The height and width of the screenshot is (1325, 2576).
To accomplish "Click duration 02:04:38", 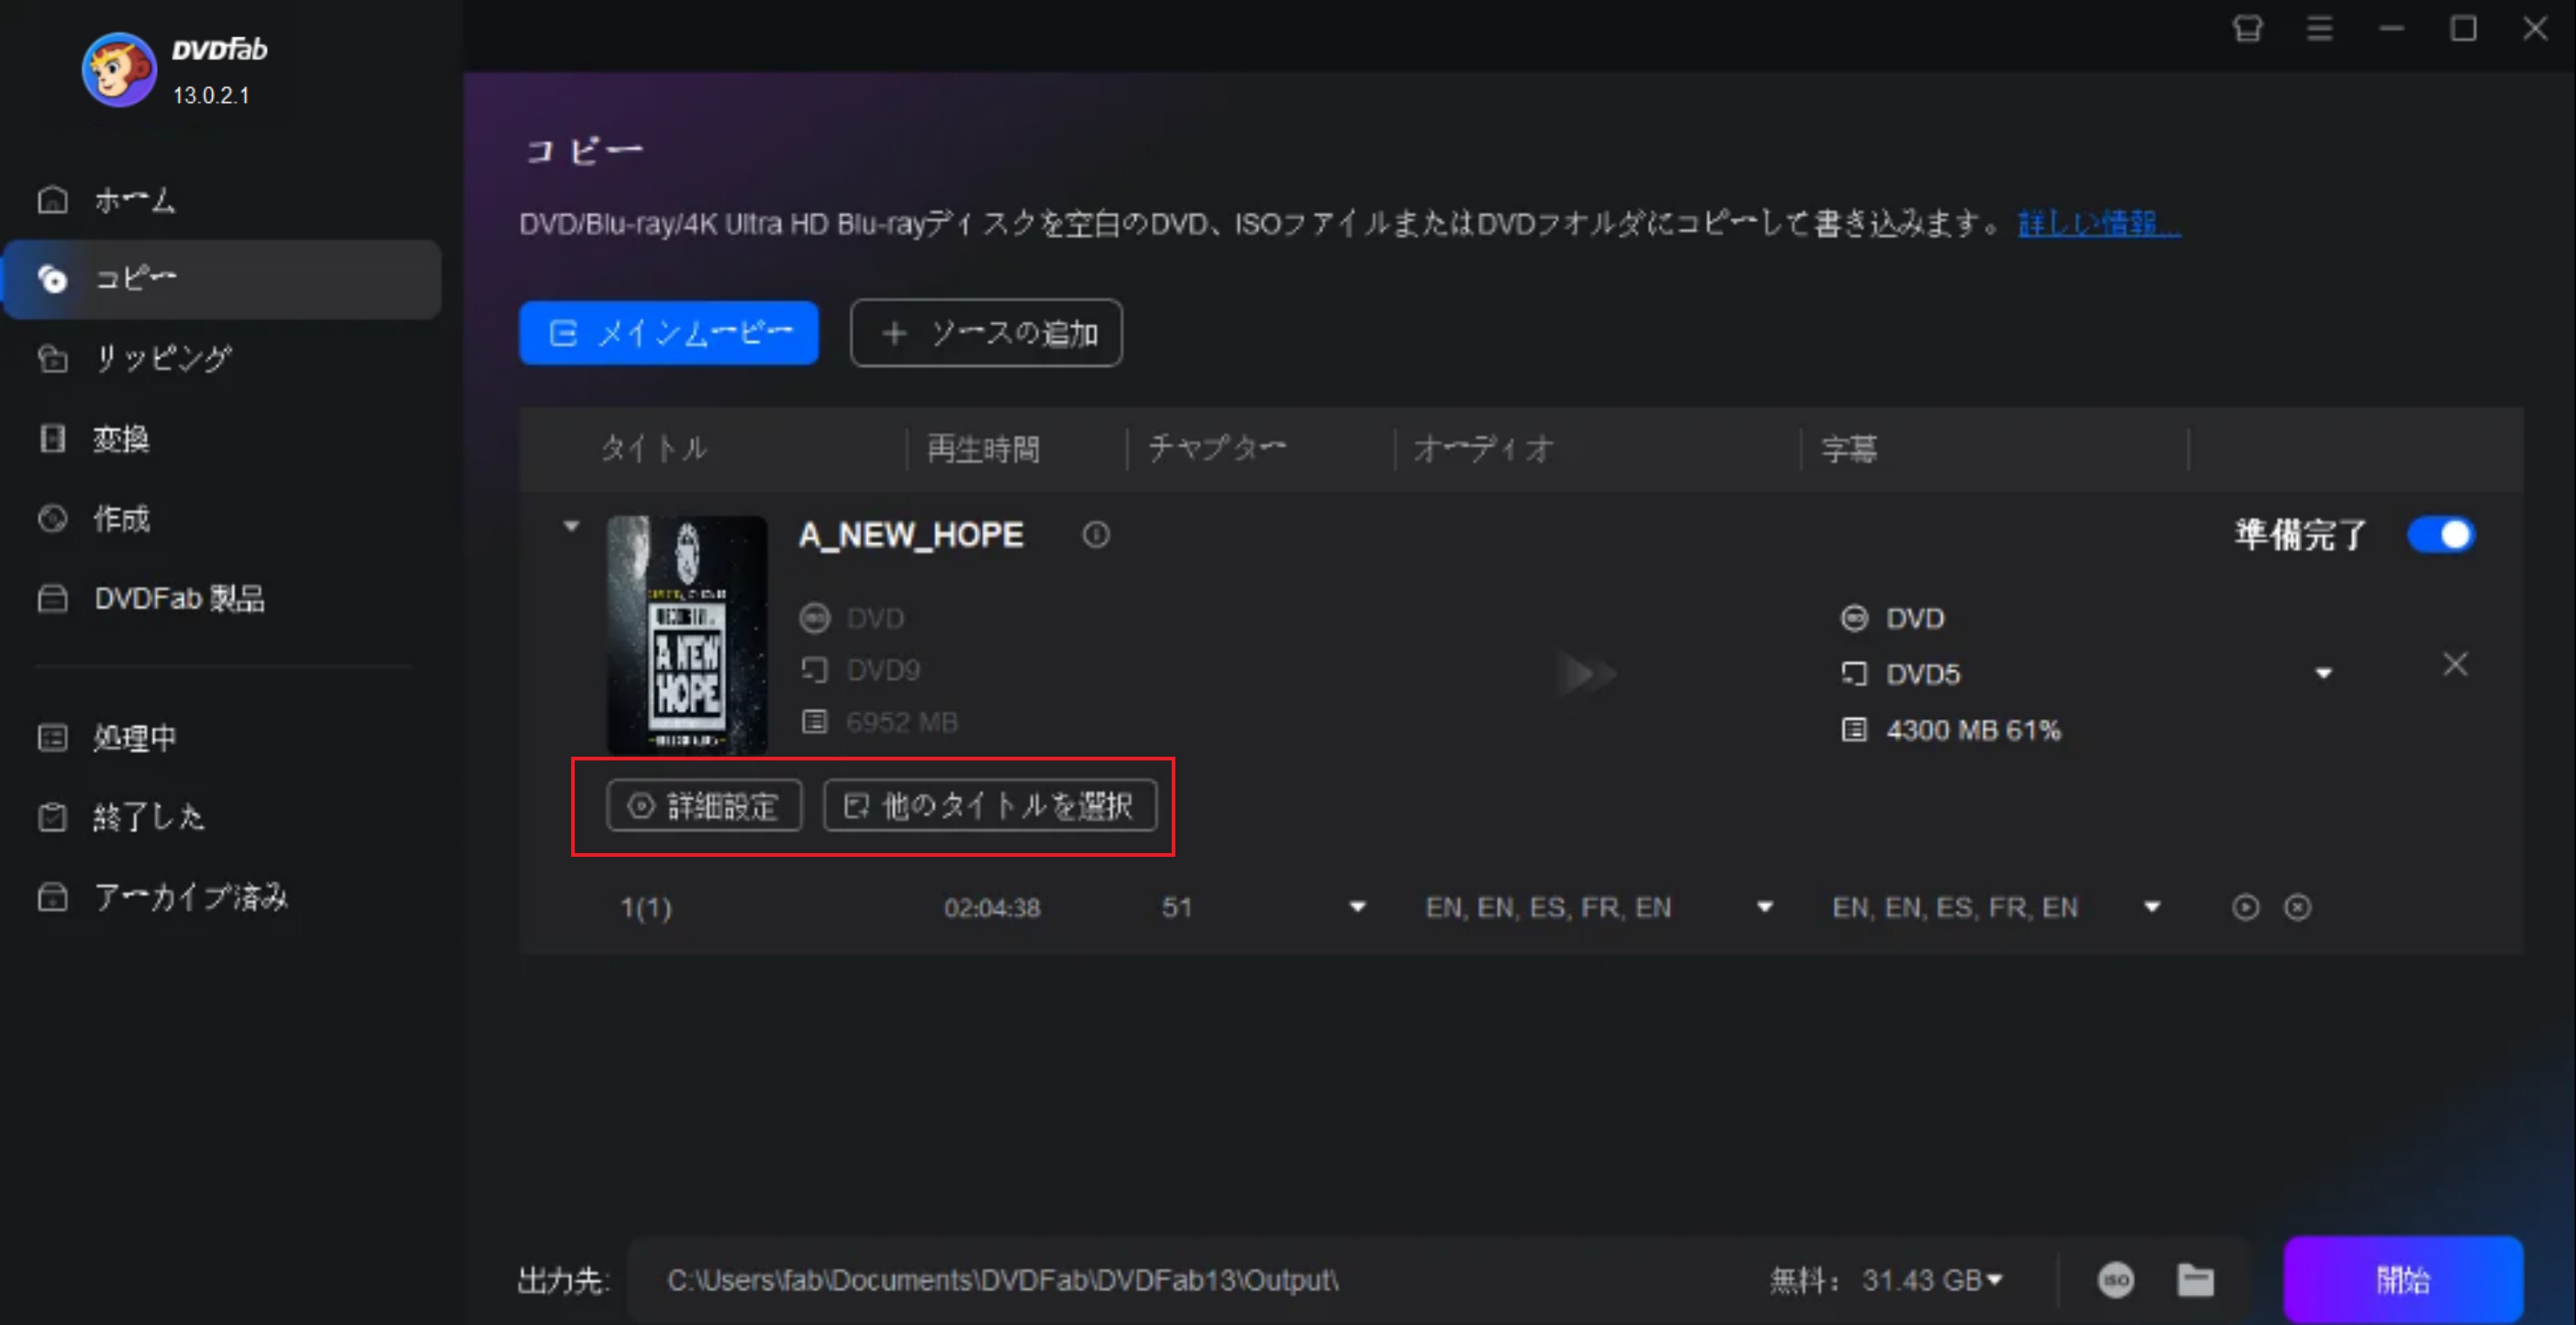I will pos(992,908).
